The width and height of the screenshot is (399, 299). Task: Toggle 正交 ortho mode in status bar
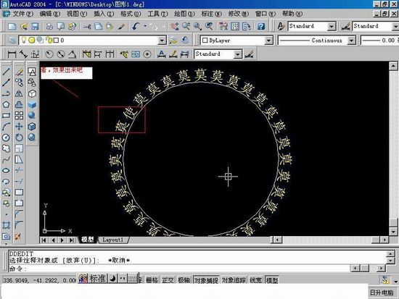(168, 280)
